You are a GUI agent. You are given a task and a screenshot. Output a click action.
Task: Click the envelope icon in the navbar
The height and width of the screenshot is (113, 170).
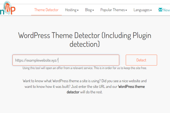pyautogui.click(x=160, y=10)
